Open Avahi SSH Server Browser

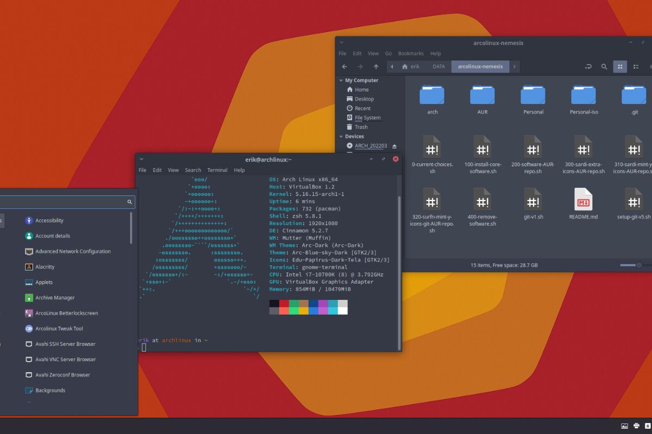(x=60, y=344)
